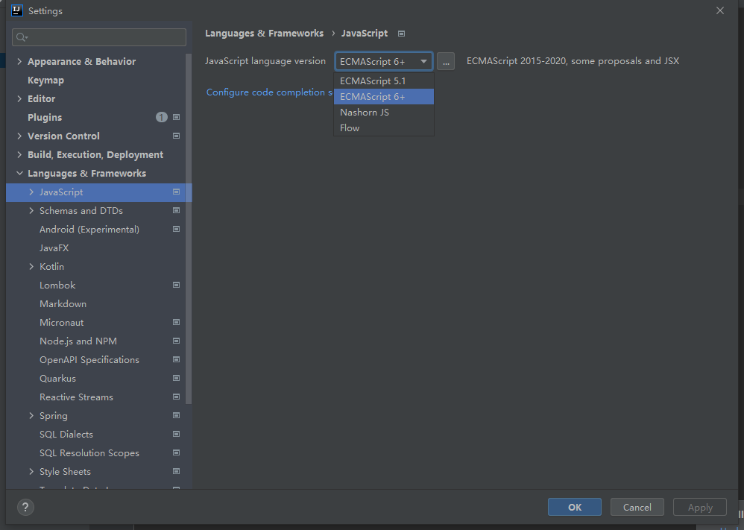Expand Build, Execution, Deployment section
The height and width of the screenshot is (530, 744).
19,155
